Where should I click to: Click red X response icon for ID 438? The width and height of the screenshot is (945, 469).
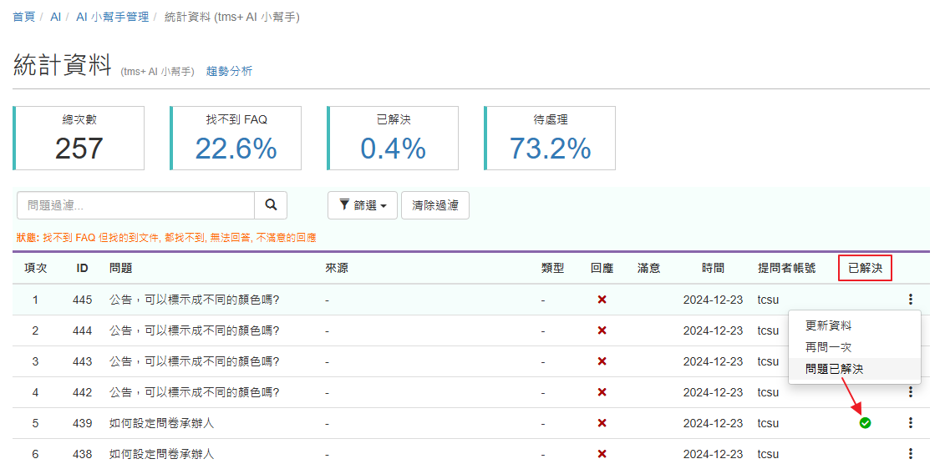click(602, 454)
